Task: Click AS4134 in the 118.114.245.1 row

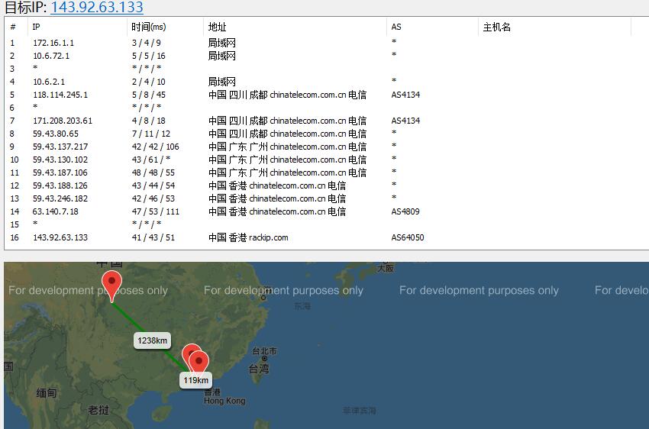Action: point(405,95)
